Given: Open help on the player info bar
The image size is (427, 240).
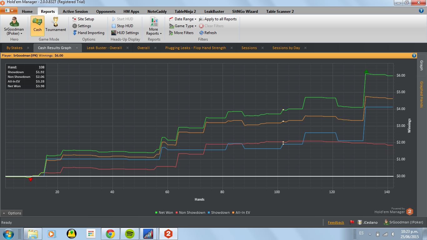Looking at the screenshot, I should (414, 56).
